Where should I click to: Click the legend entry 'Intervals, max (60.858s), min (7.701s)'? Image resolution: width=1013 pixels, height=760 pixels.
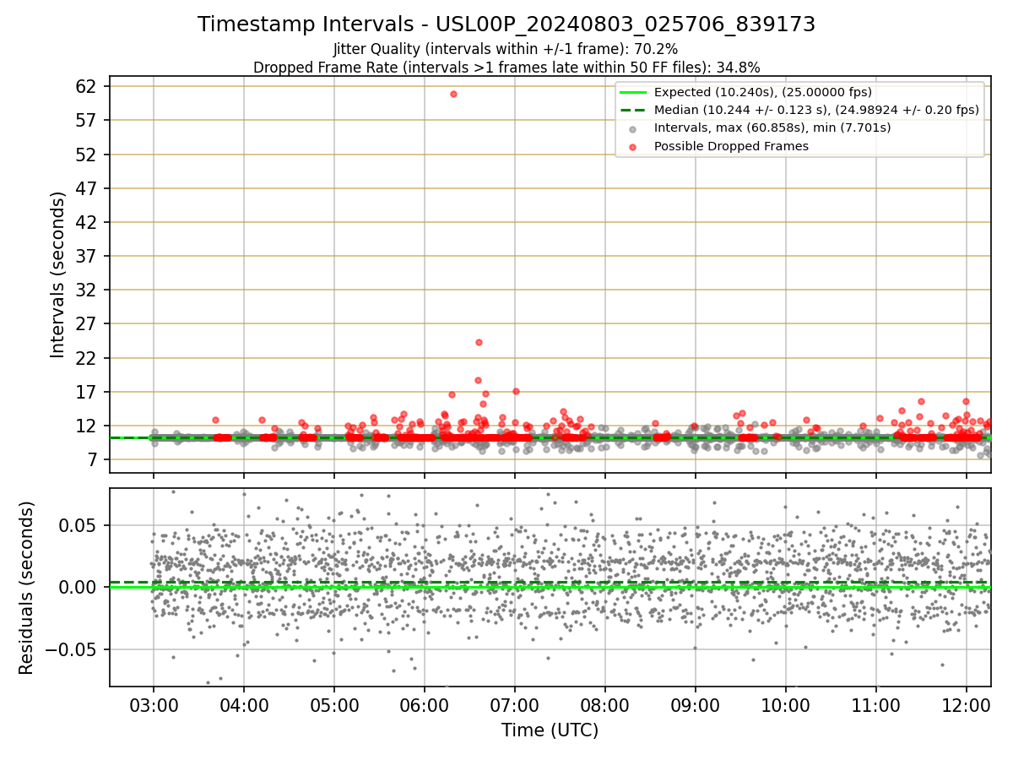click(772, 128)
